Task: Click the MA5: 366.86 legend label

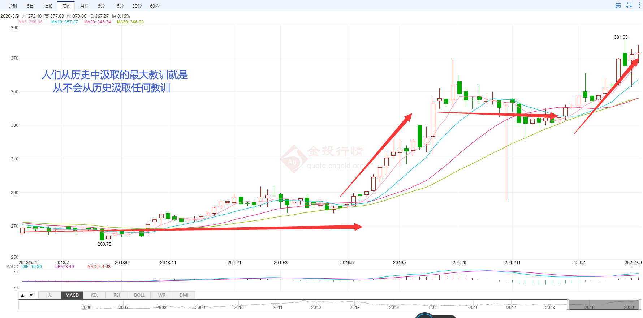Action: pyautogui.click(x=30, y=22)
